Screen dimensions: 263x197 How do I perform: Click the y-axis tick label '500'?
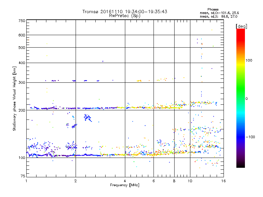click(22, 48)
